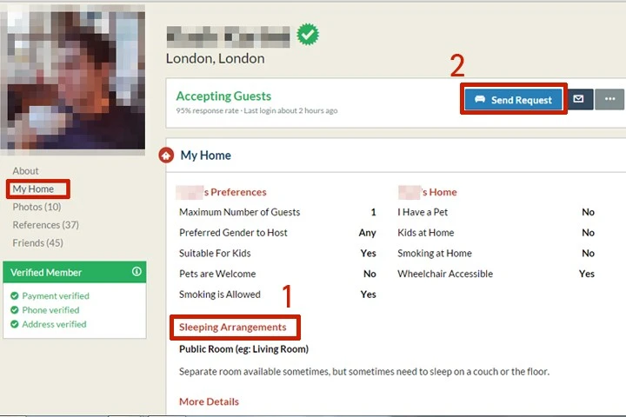Click Address verified text
This screenshot has height=417, width=626.
click(54, 324)
